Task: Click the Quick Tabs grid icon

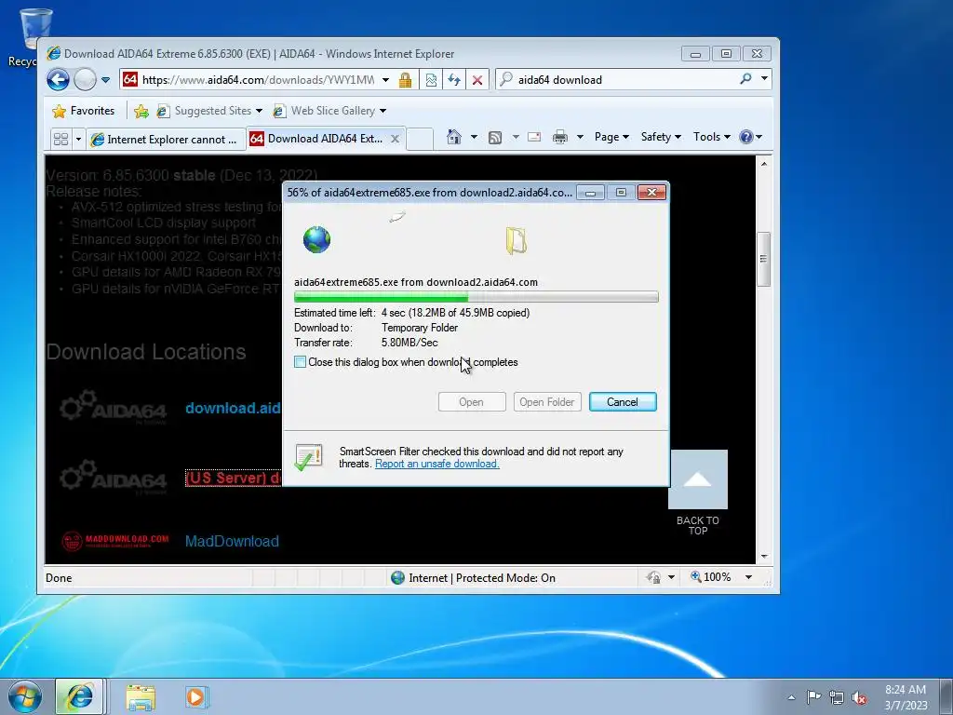Action: (x=60, y=140)
